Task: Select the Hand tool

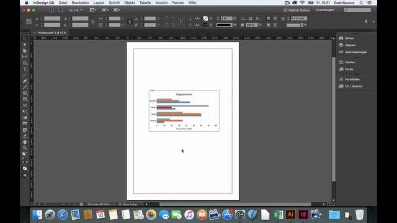Action: 25,142
